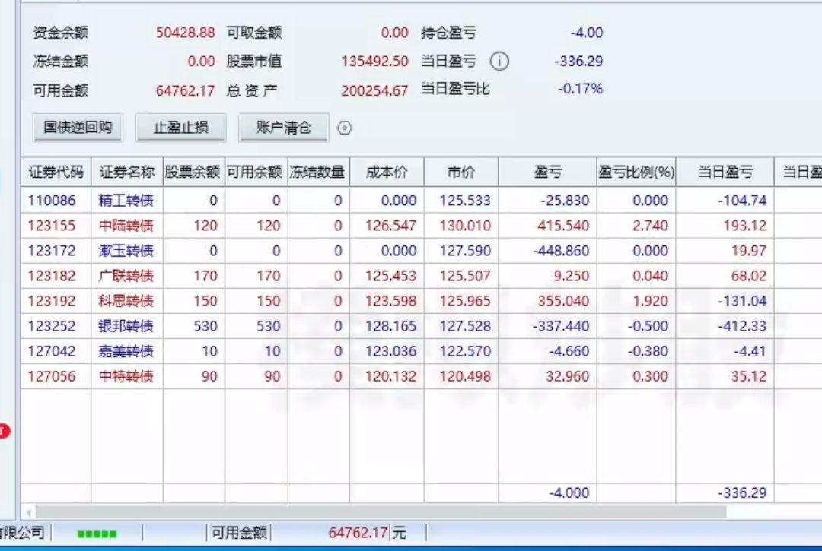Click the 银邦转债 name cell
The width and height of the screenshot is (822, 551).
click(126, 326)
